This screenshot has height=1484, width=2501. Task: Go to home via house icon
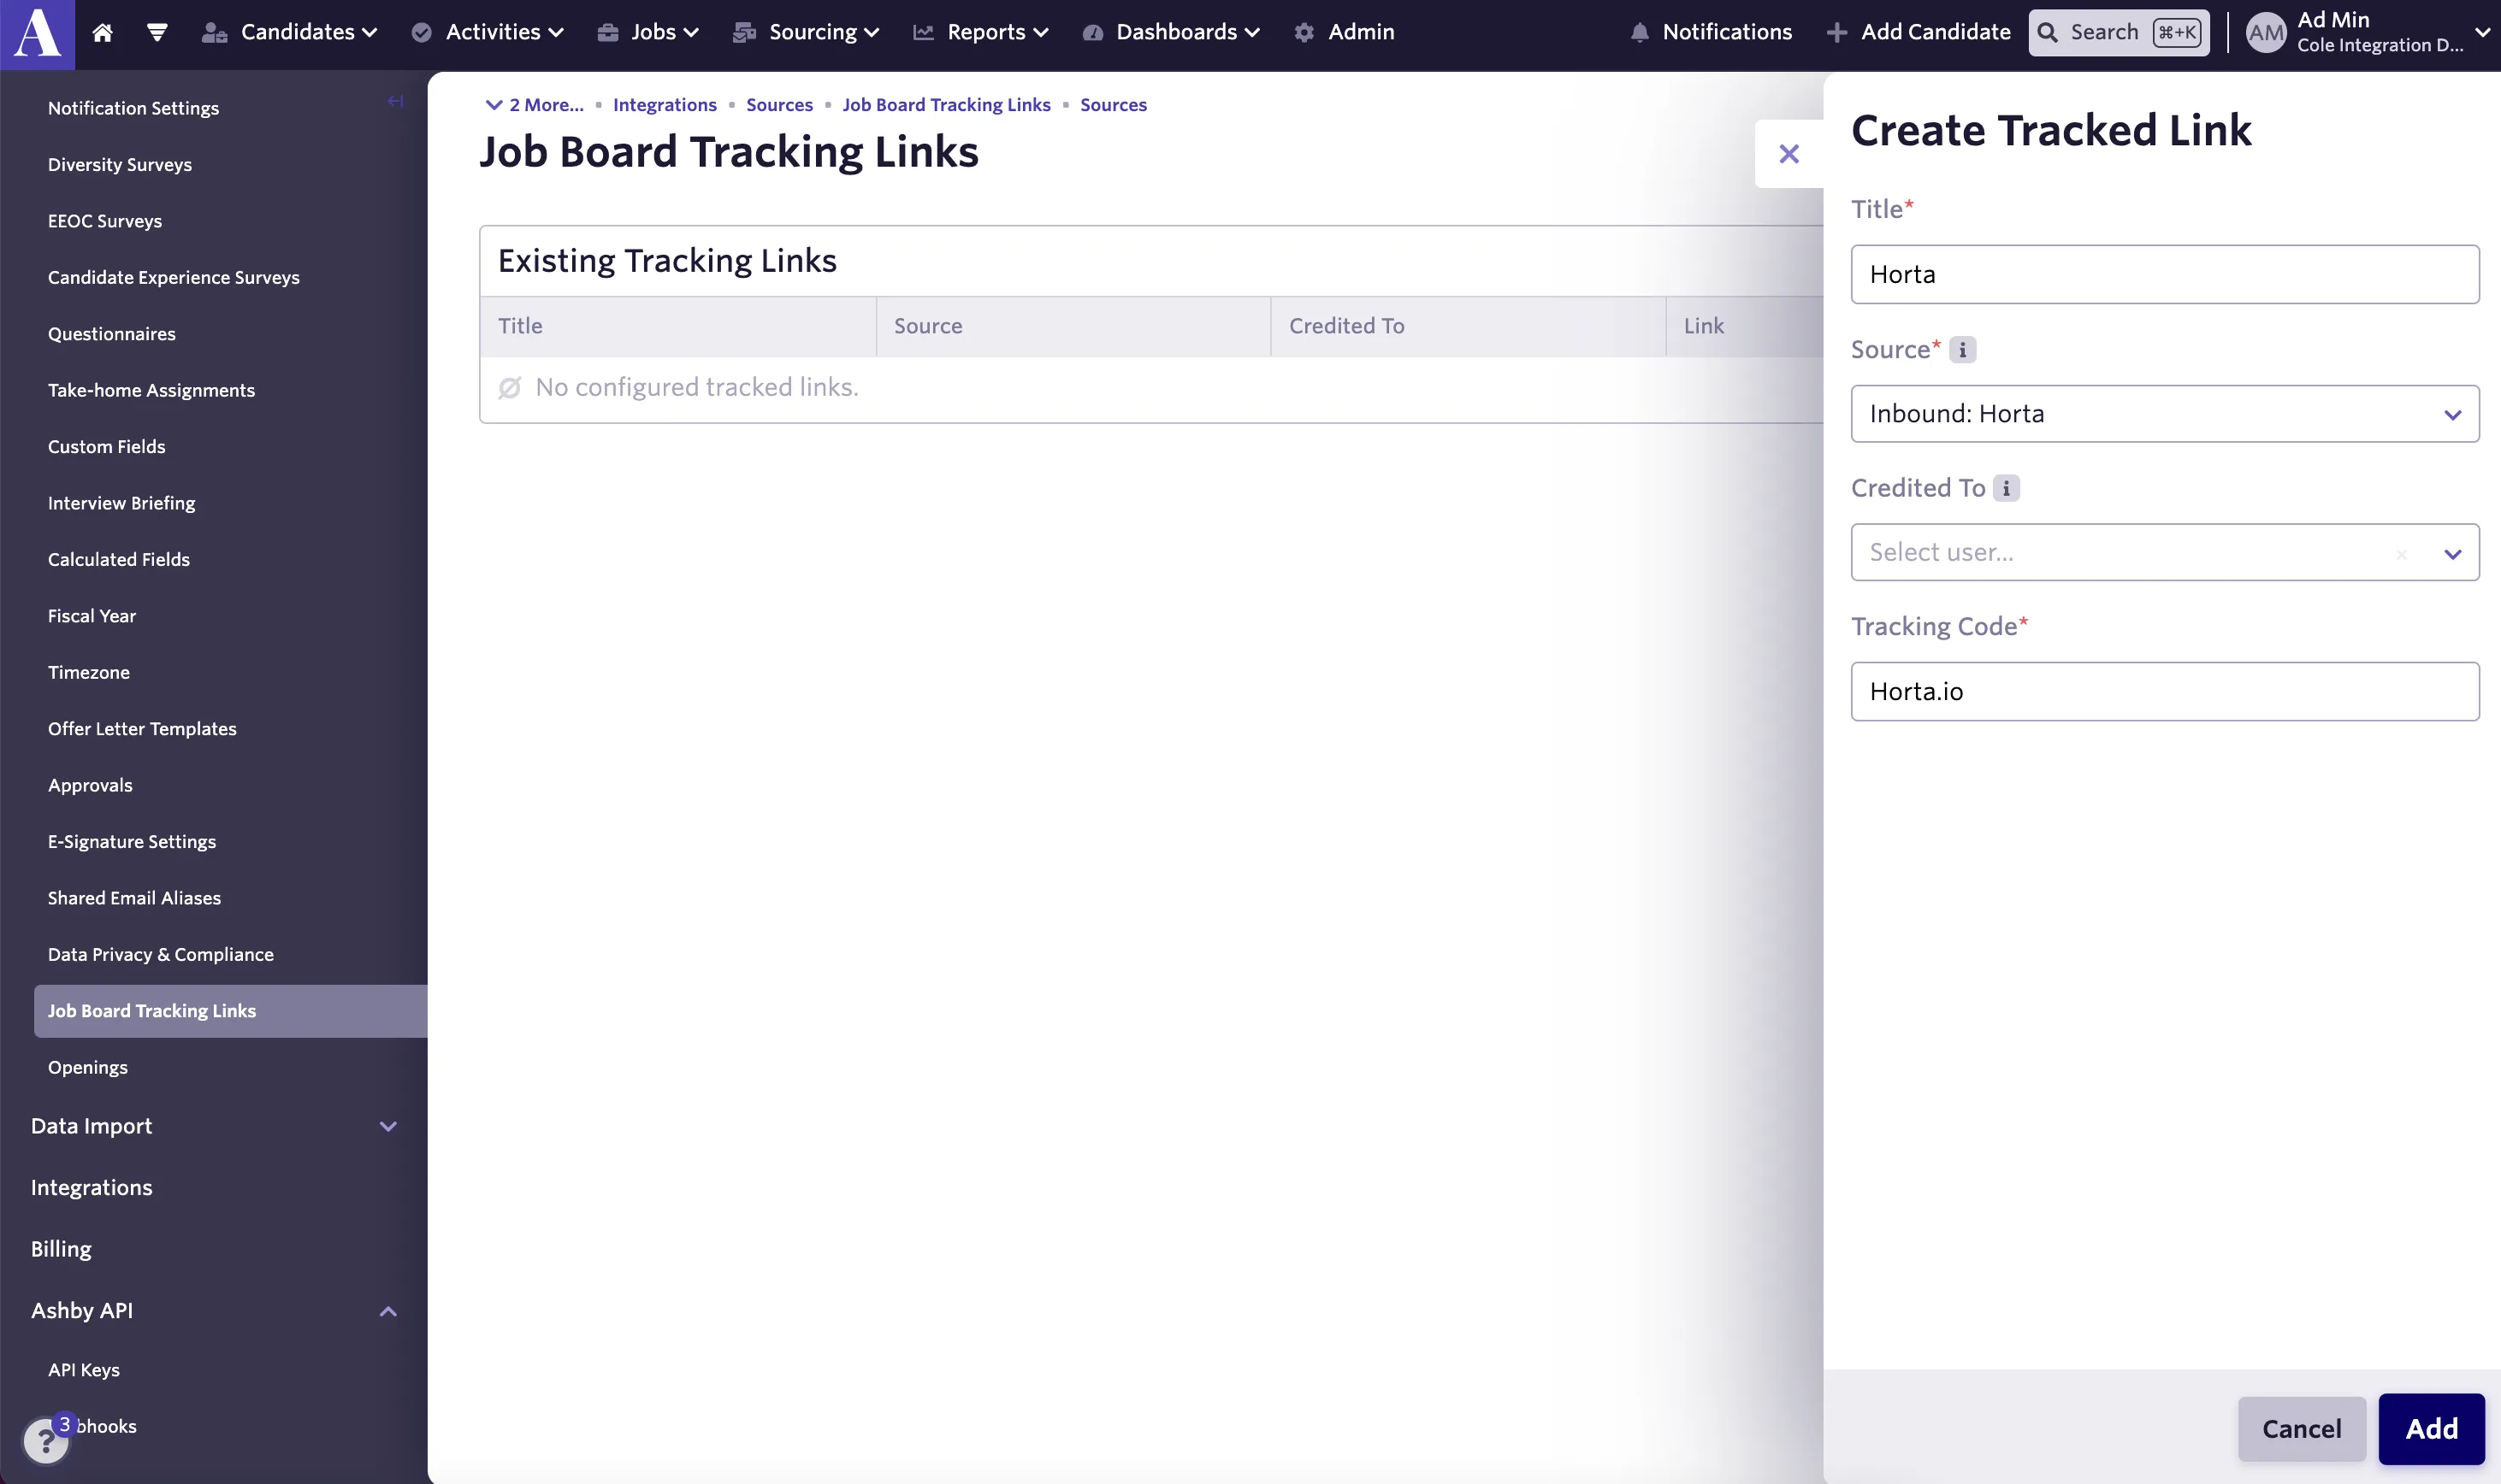[x=102, y=33]
